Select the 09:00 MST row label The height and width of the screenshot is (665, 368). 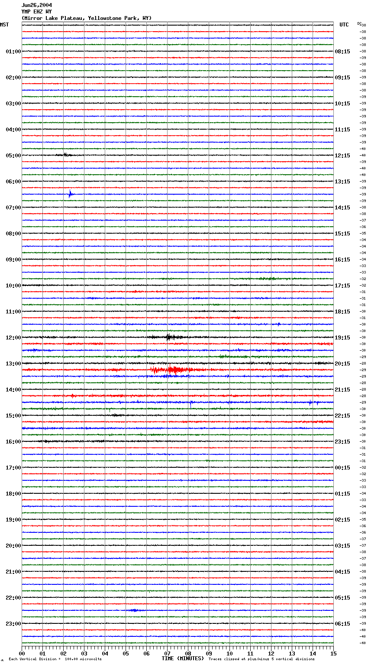[13, 260]
